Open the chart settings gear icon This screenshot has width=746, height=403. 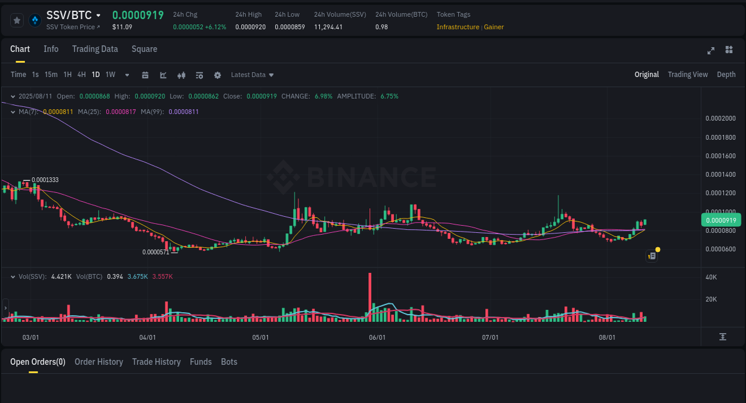217,75
